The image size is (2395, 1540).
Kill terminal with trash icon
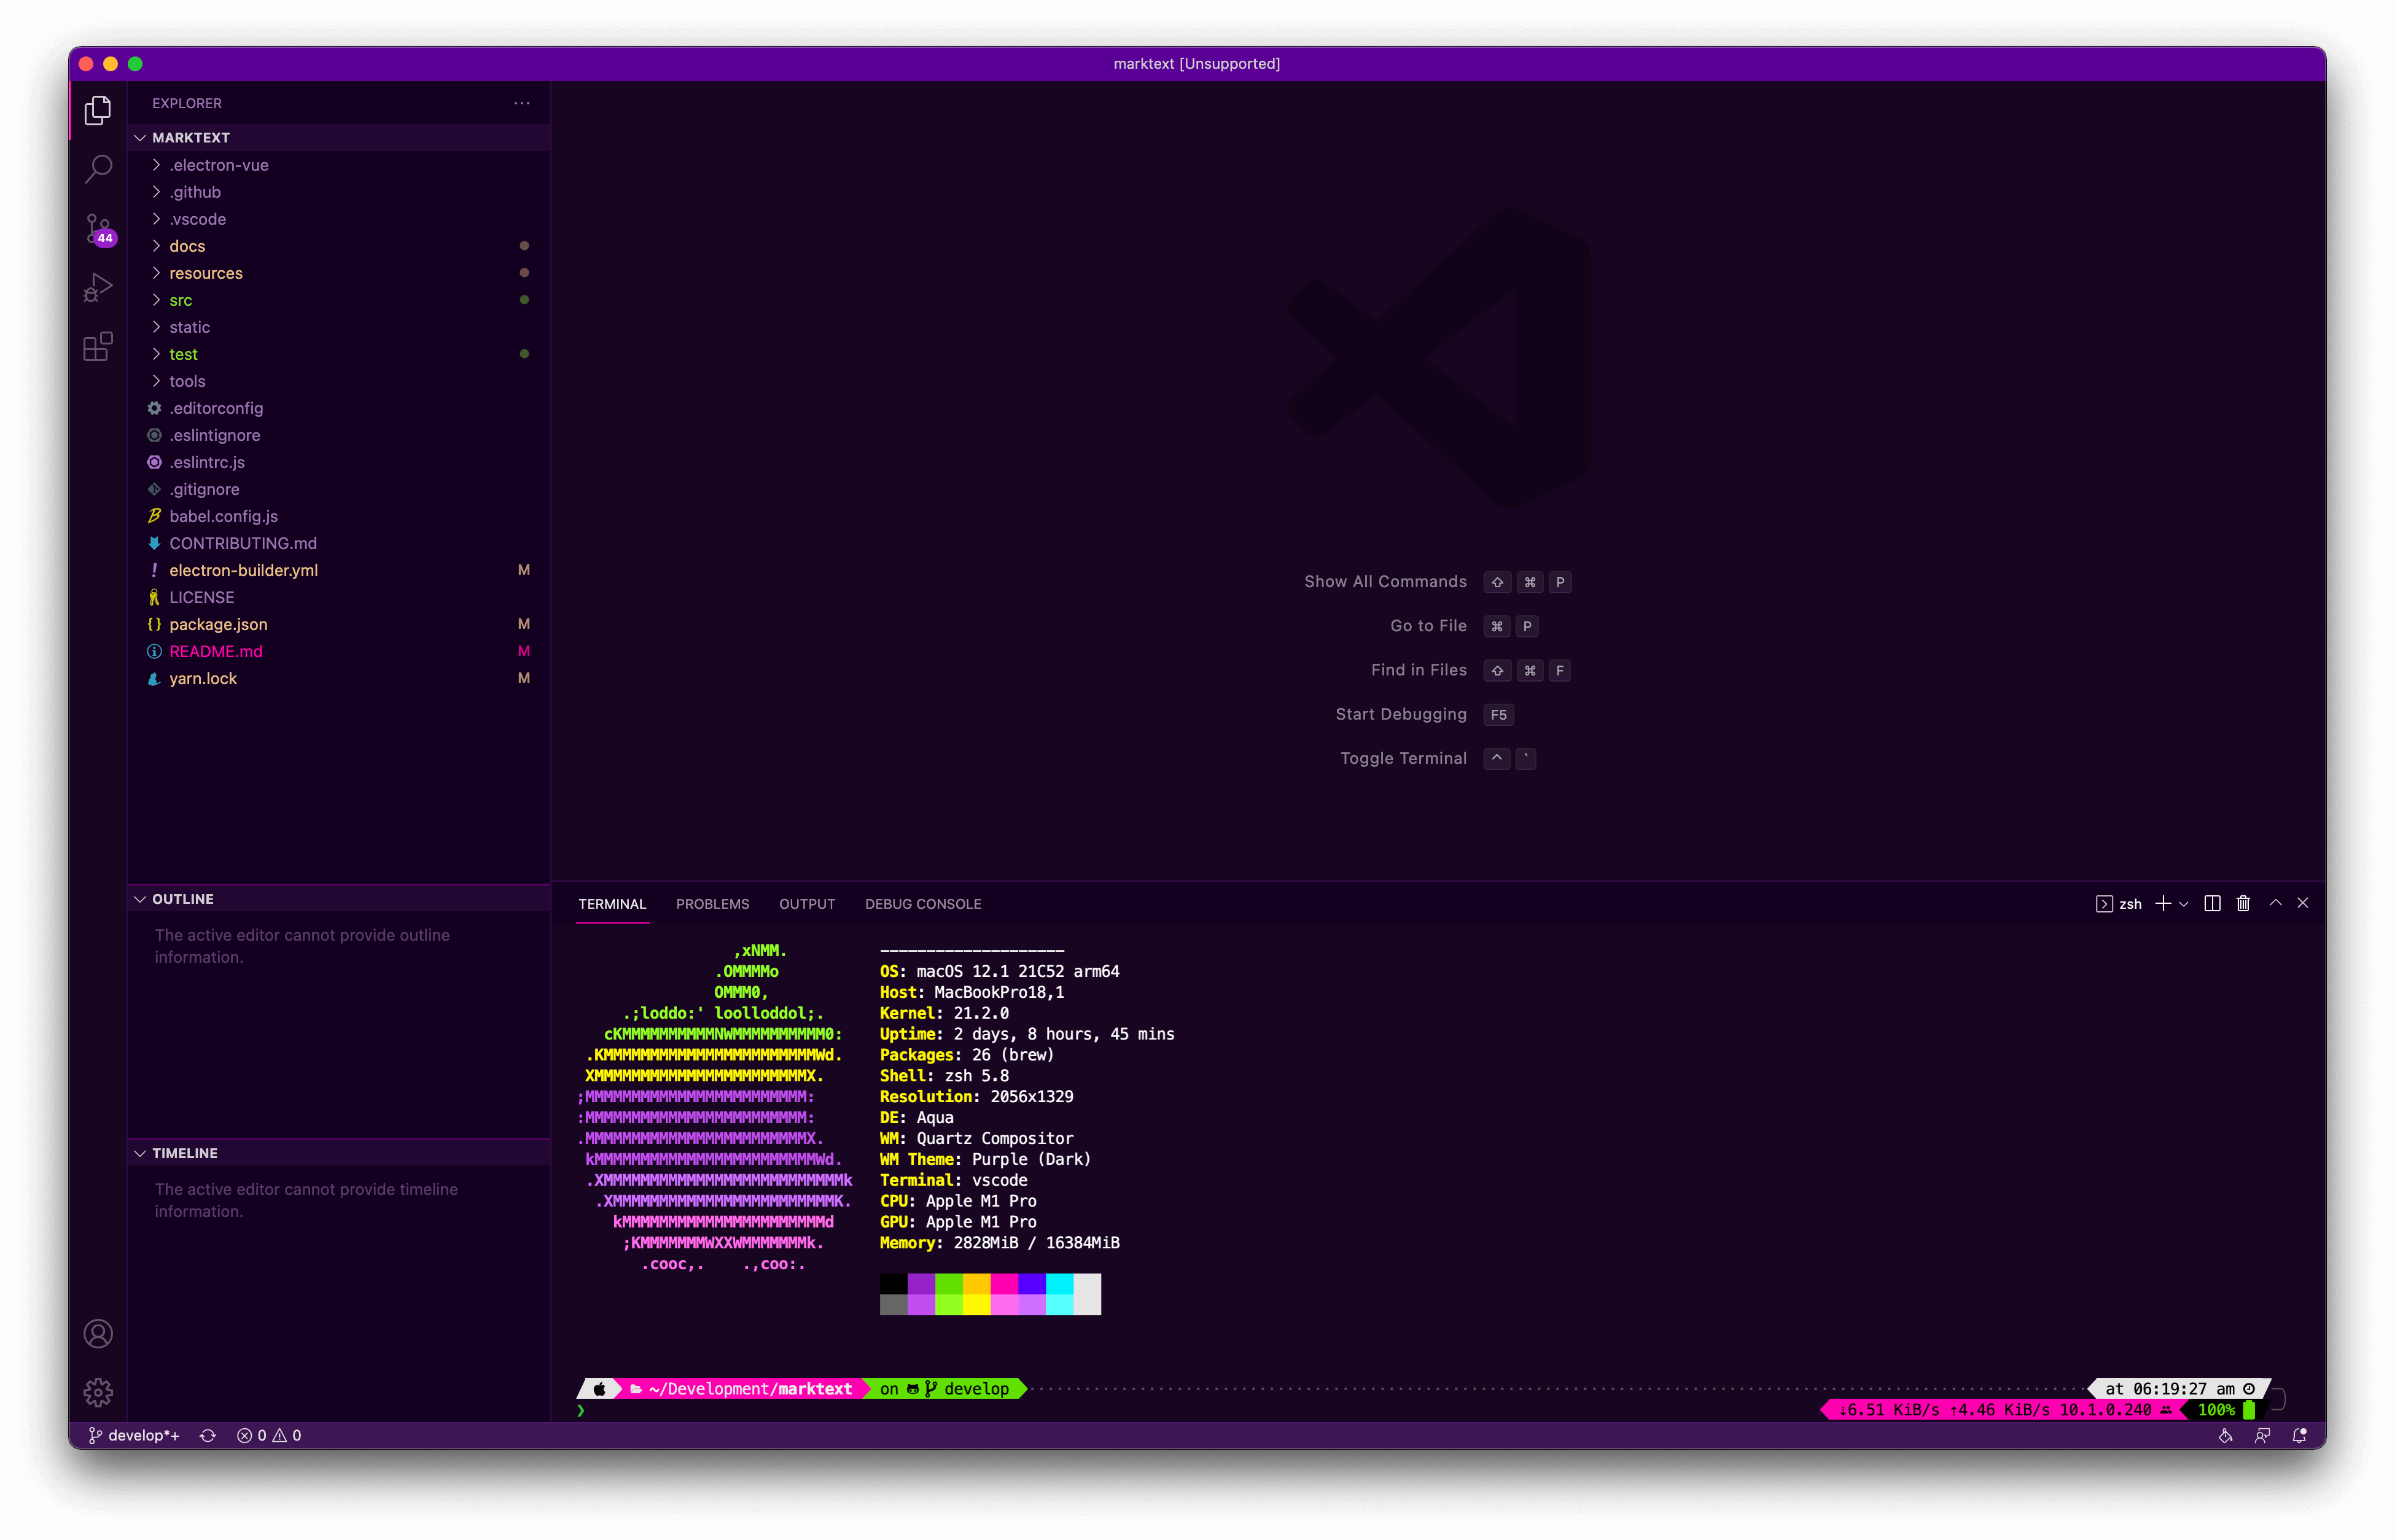[x=2243, y=904]
